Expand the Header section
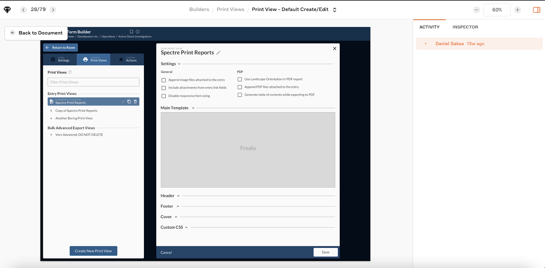This screenshot has width=545, height=268. click(178, 196)
